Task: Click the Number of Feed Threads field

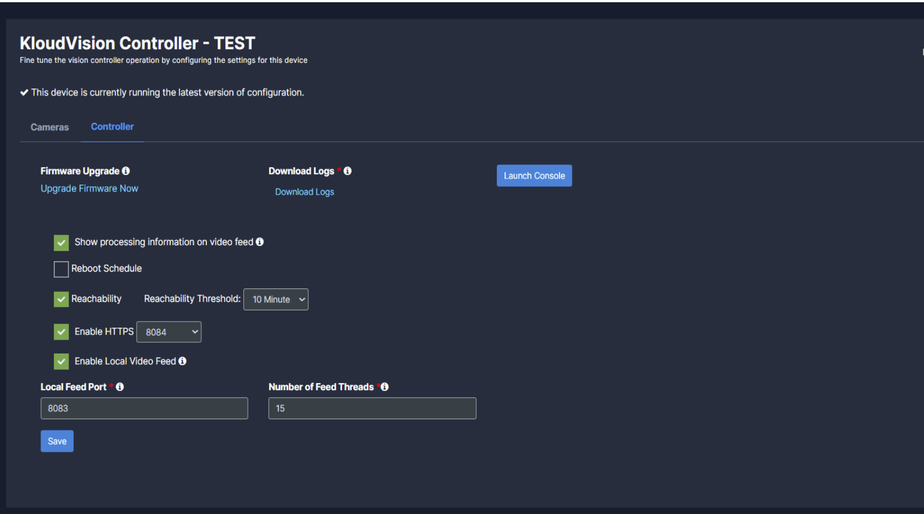Action: [x=372, y=408]
